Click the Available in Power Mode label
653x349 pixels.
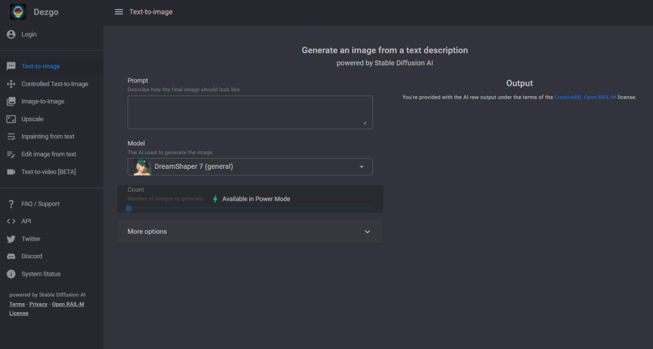pyautogui.click(x=256, y=199)
